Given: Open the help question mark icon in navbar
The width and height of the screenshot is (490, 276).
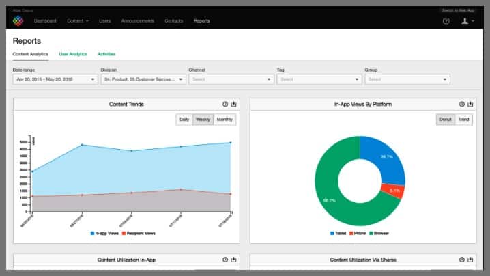Looking at the screenshot, I should 446,21.
